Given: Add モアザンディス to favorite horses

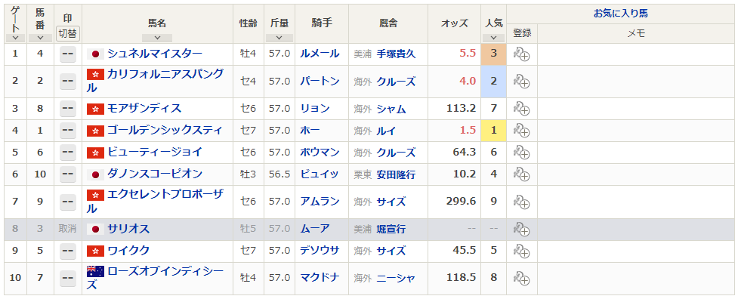Looking at the screenshot, I should (521, 109).
